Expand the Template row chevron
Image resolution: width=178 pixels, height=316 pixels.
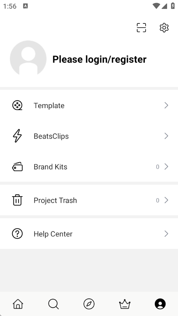pyautogui.click(x=166, y=105)
